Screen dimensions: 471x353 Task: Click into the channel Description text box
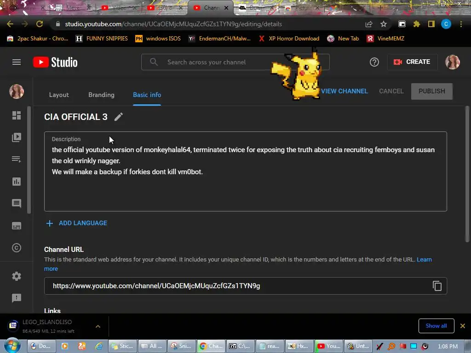(x=246, y=171)
